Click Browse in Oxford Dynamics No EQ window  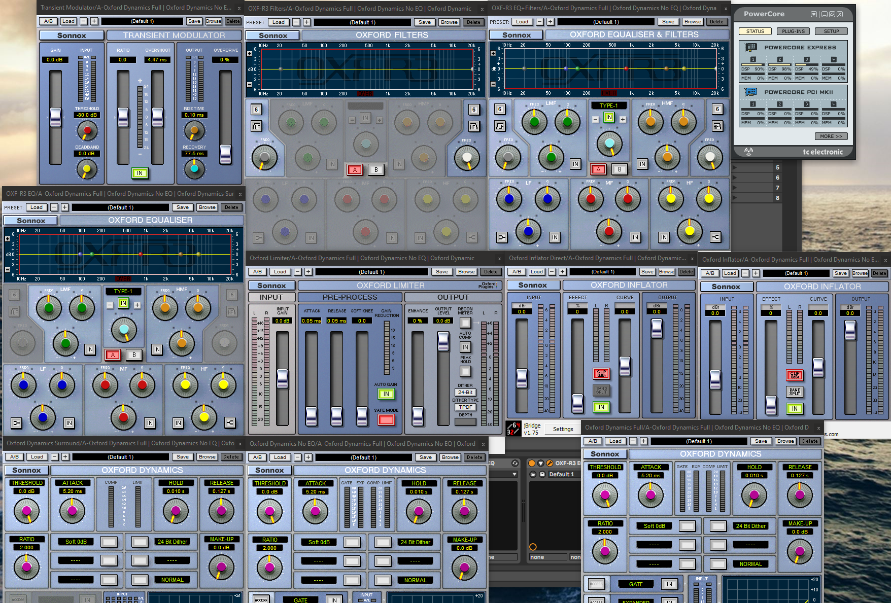[x=450, y=457]
